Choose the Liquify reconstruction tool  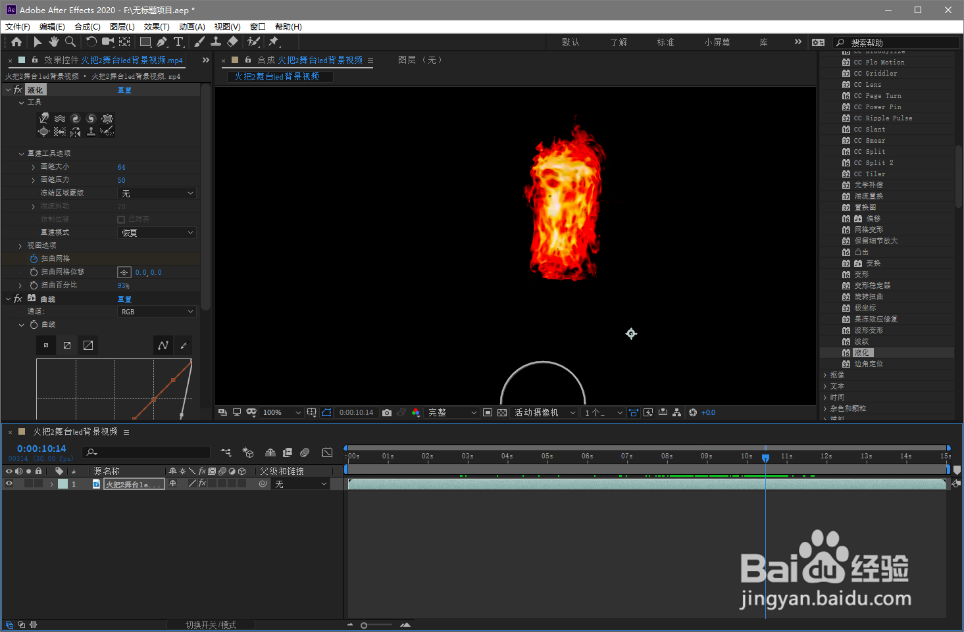click(x=107, y=132)
